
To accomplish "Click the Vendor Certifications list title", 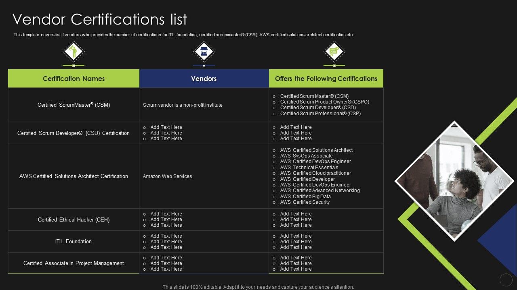I will [x=100, y=19].
